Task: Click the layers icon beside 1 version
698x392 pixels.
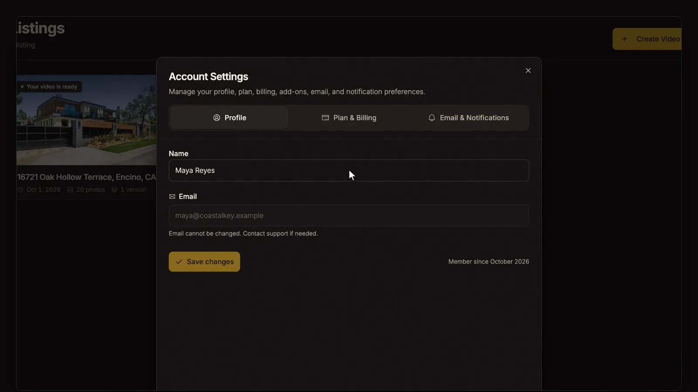Action: [x=114, y=189]
